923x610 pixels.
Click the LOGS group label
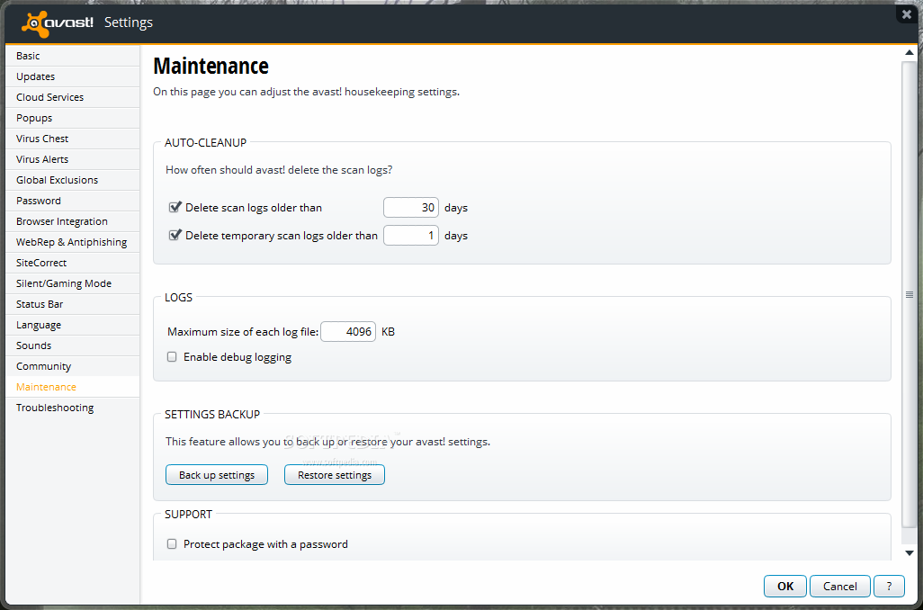(x=178, y=297)
